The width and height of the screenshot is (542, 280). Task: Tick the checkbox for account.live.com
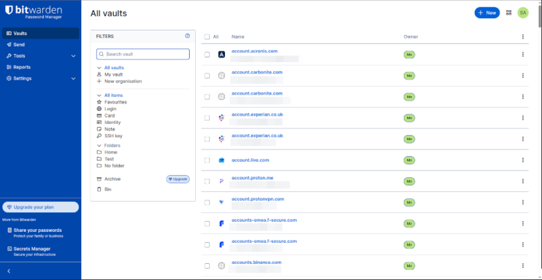207,160
